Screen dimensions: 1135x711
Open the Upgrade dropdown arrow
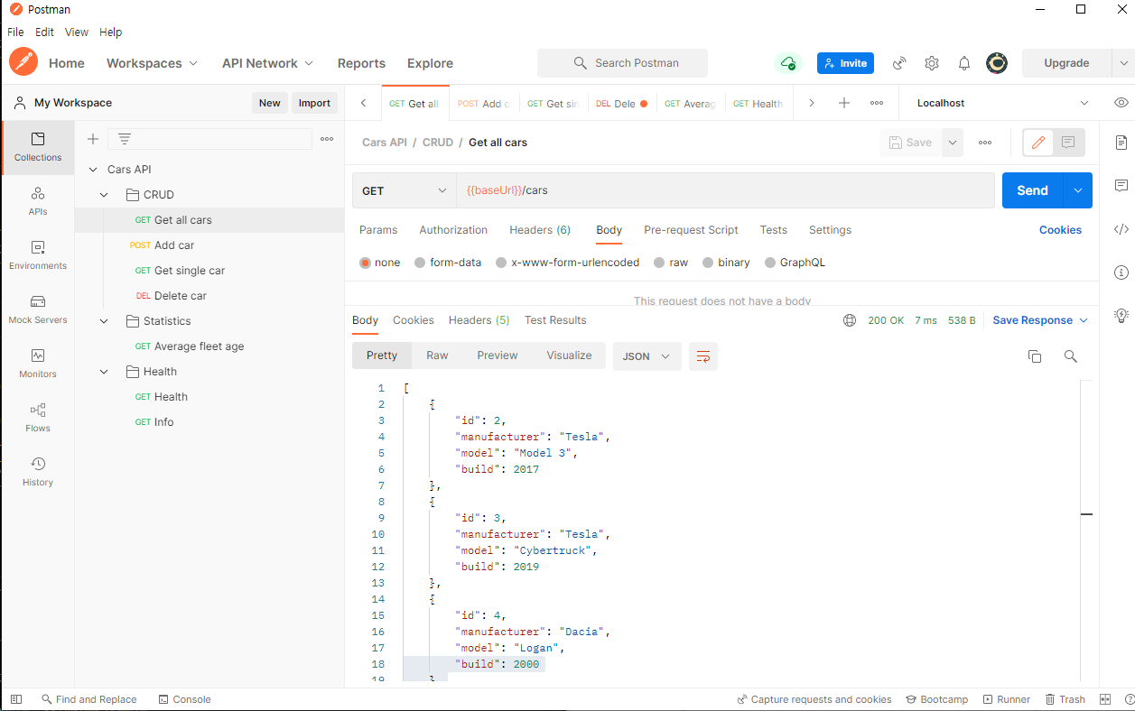[x=1123, y=63]
